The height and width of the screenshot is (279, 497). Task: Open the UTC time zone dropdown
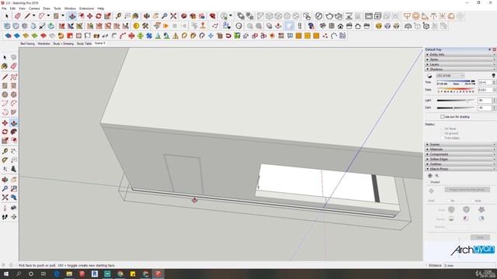tap(450, 76)
